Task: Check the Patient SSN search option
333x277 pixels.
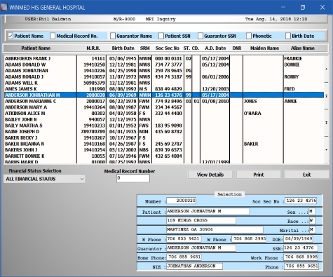Action: point(161,36)
